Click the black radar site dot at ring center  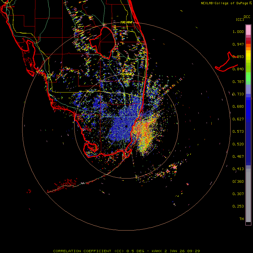coord(126,126)
